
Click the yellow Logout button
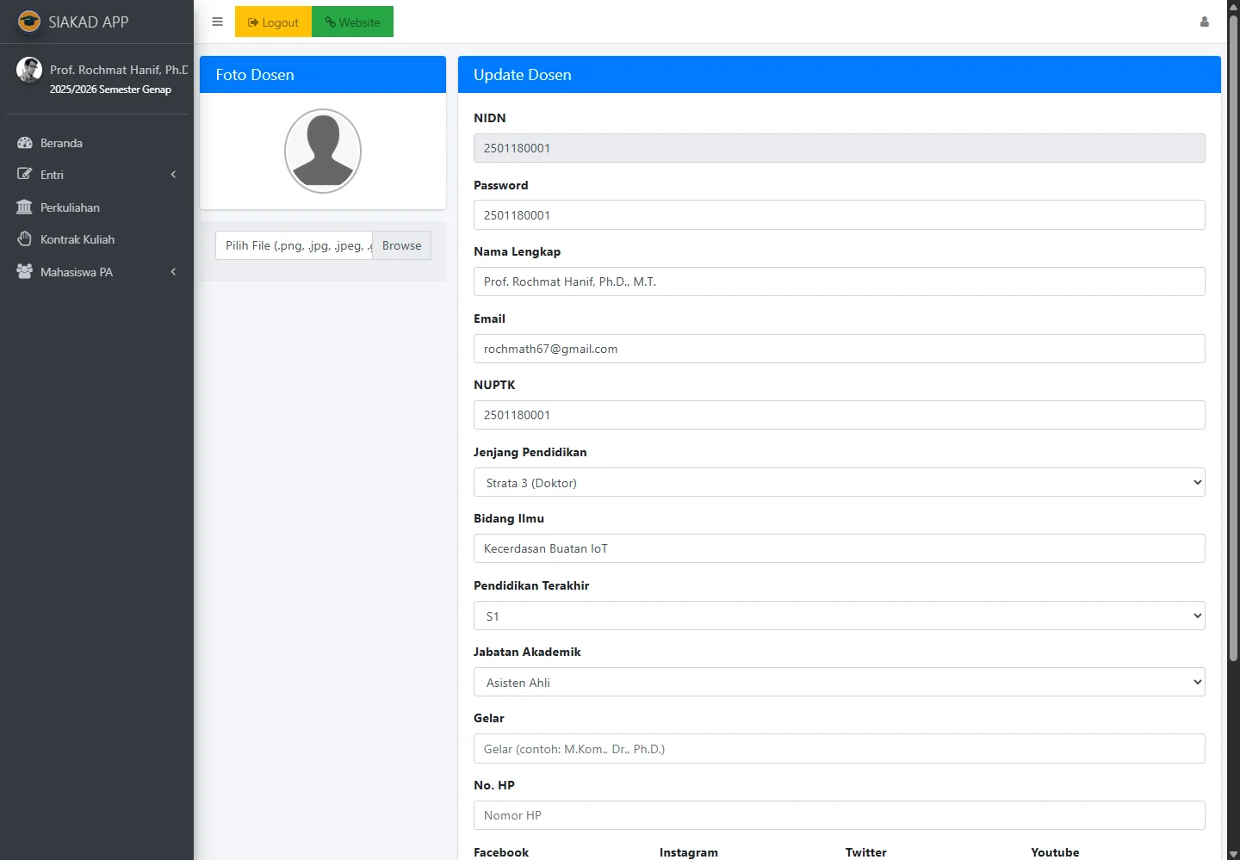click(x=273, y=22)
